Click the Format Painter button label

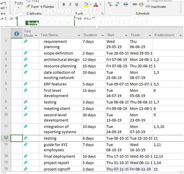[43, 7]
